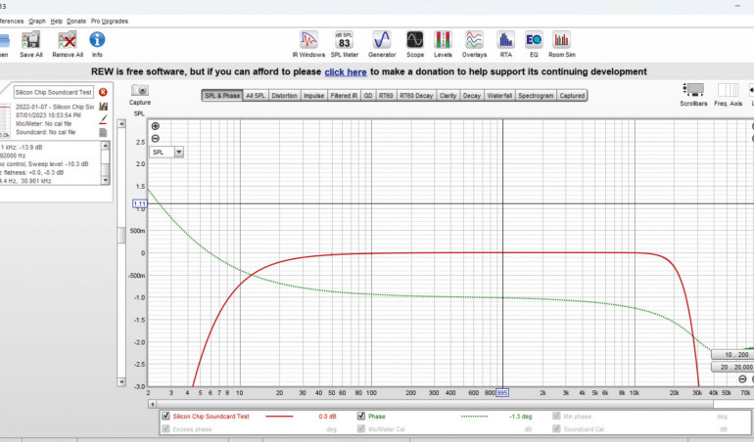Follow the 'click here' donation link
This screenshot has height=442, width=754.
coord(346,71)
